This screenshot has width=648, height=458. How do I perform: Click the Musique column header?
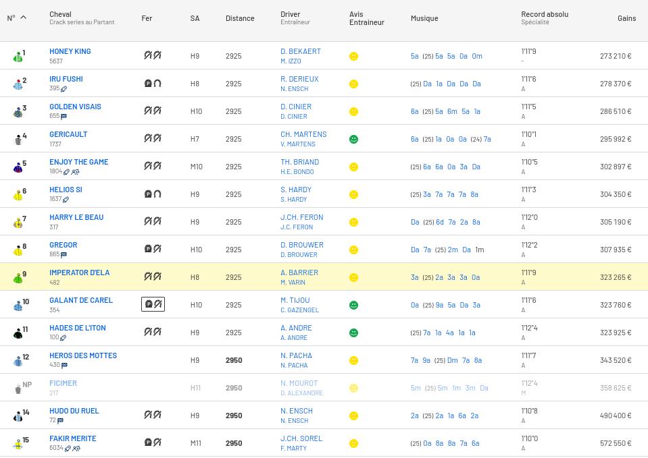[424, 18]
